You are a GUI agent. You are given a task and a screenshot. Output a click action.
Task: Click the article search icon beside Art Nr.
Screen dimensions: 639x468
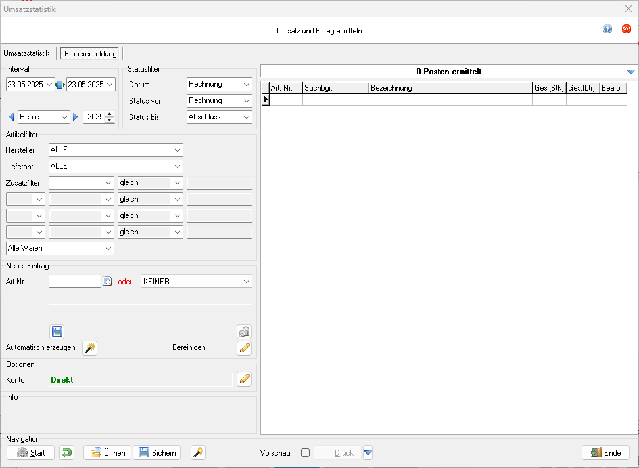108,282
